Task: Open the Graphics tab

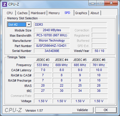Action: (x=81, y=13)
